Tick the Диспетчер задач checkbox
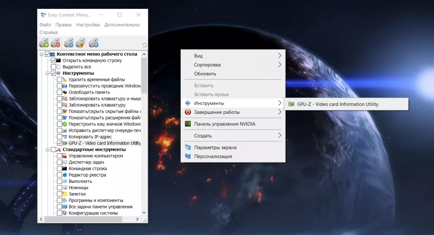The image size is (434, 235). pyautogui.click(x=59, y=162)
